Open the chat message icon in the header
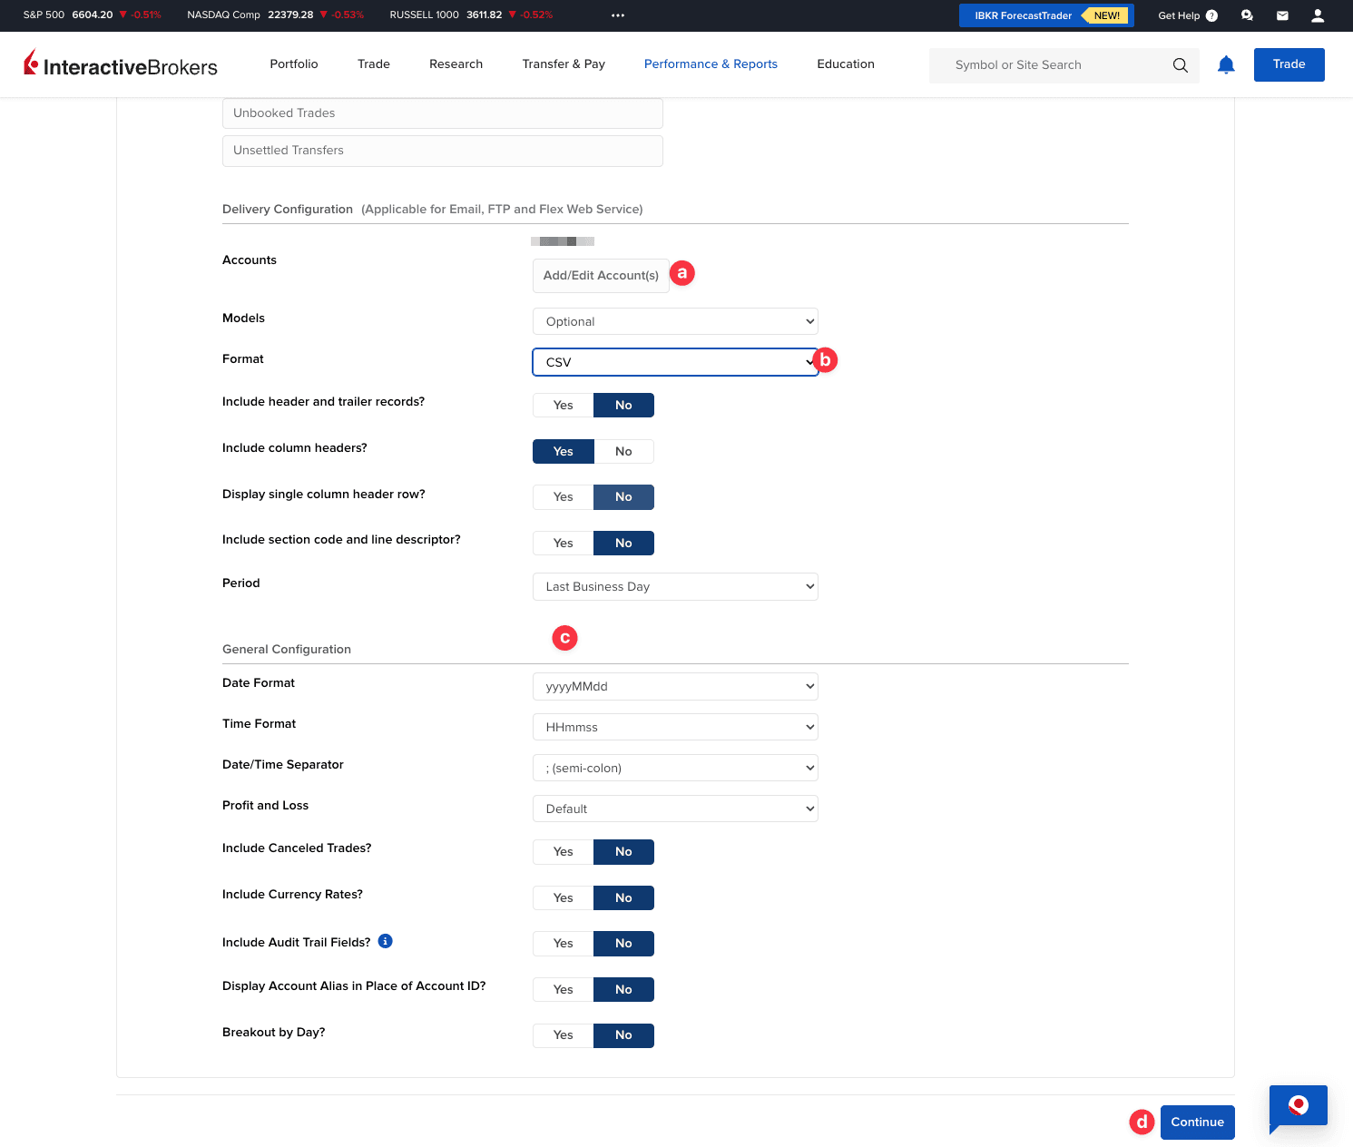The image size is (1353, 1147). pos(1247,15)
